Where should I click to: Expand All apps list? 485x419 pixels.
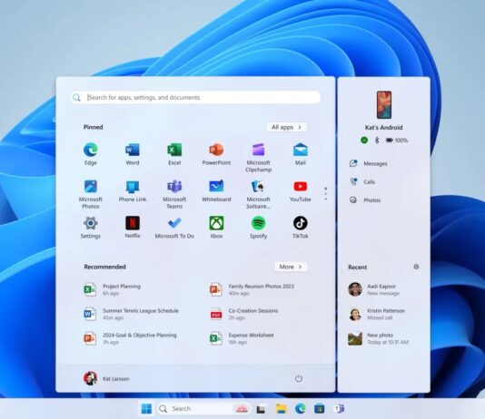tap(286, 127)
